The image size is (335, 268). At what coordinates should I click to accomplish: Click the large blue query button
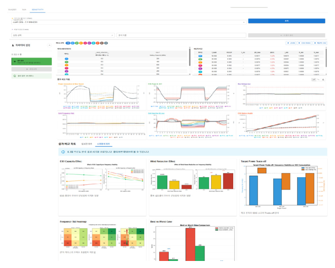coord(286,21)
